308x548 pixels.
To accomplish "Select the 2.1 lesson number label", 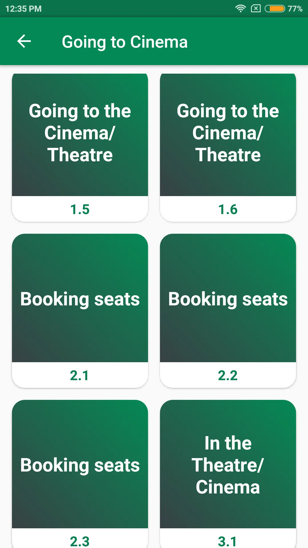I will point(79,376).
